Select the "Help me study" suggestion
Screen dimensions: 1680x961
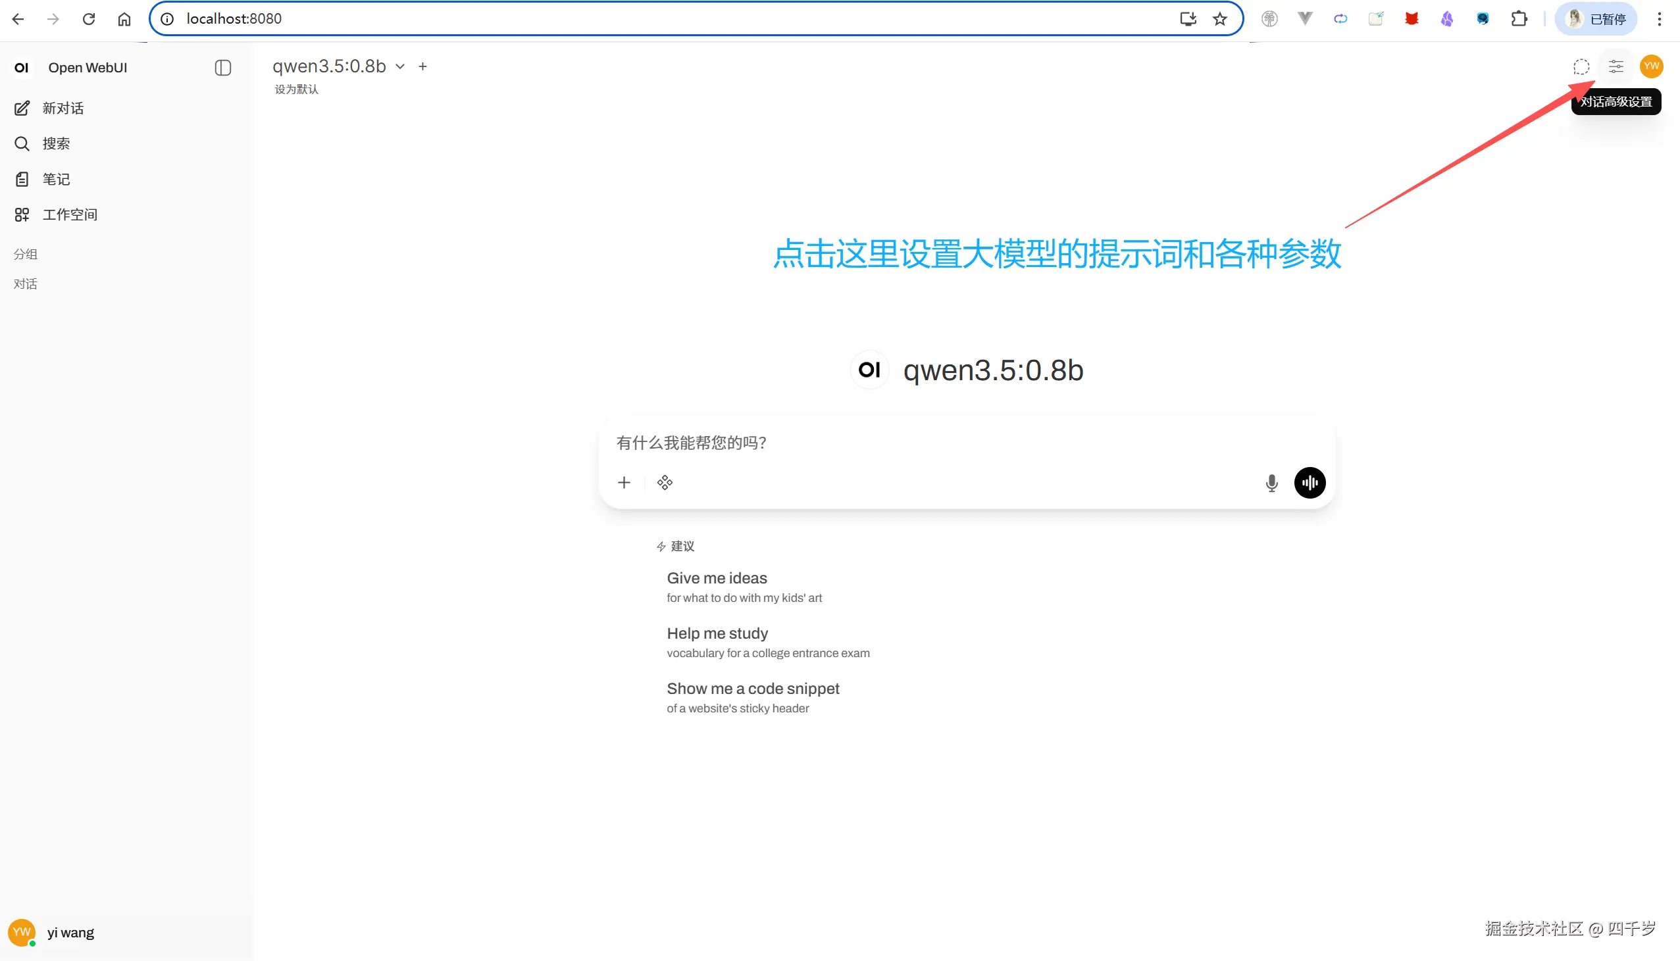pyautogui.click(x=717, y=633)
